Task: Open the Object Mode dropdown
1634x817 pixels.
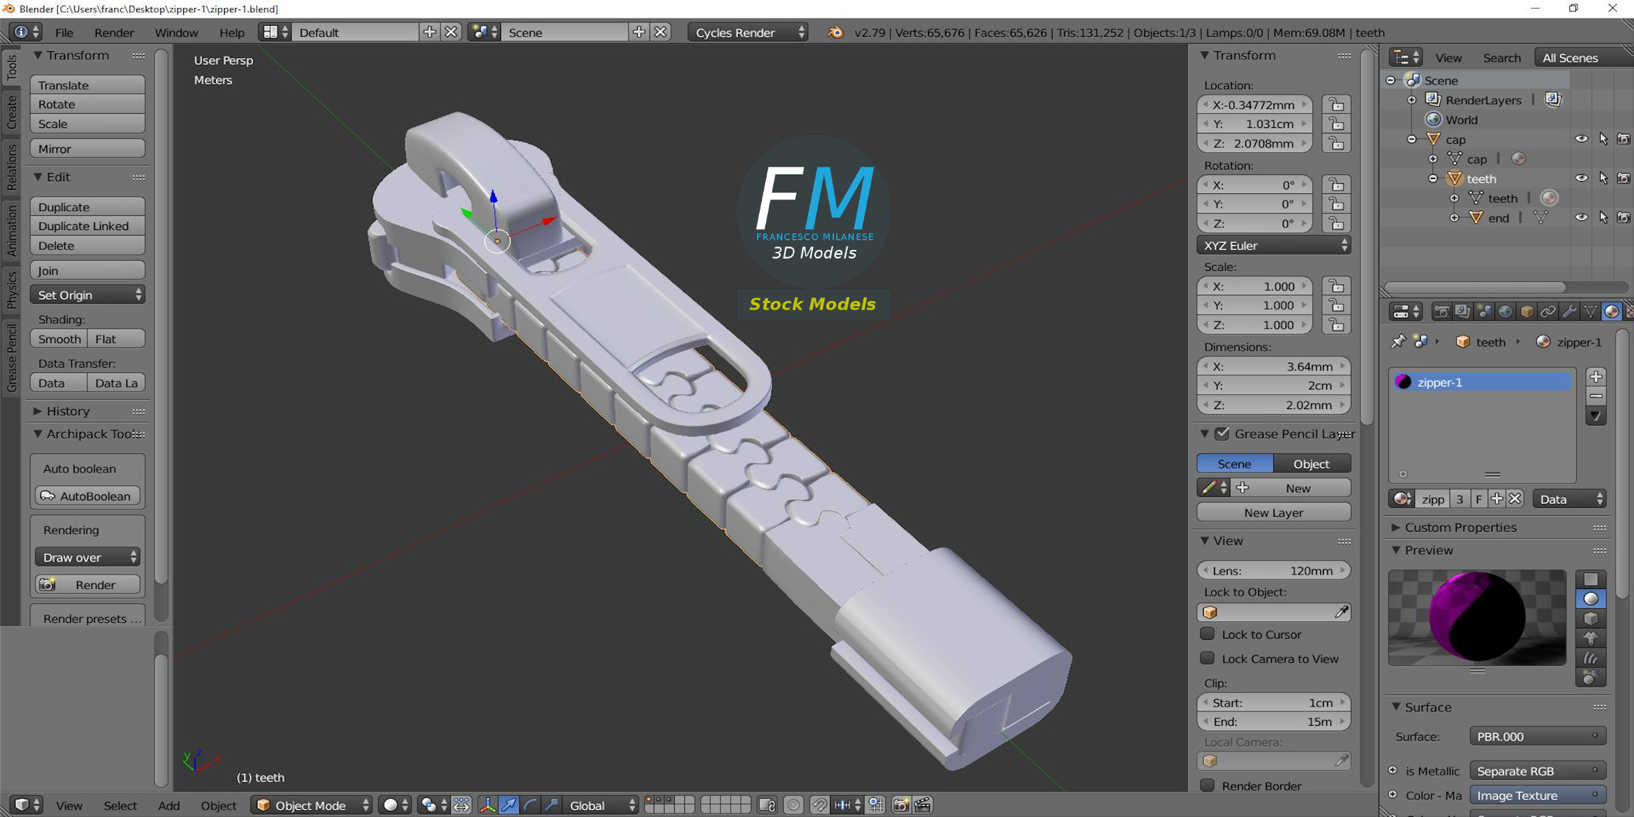Action: [x=312, y=805]
